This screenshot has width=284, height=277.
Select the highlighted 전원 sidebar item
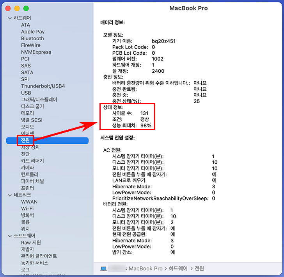point(47,141)
